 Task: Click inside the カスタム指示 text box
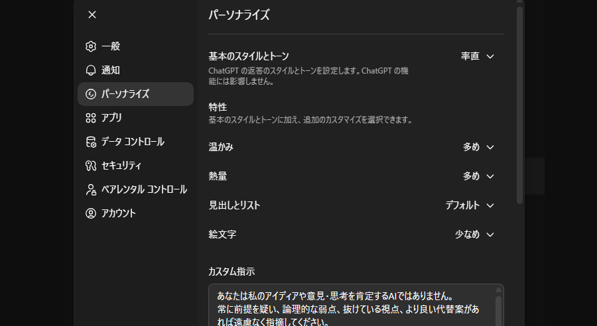click(352, 306)
